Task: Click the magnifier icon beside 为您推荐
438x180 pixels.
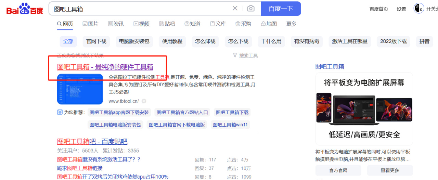Action: coord(60,112)
